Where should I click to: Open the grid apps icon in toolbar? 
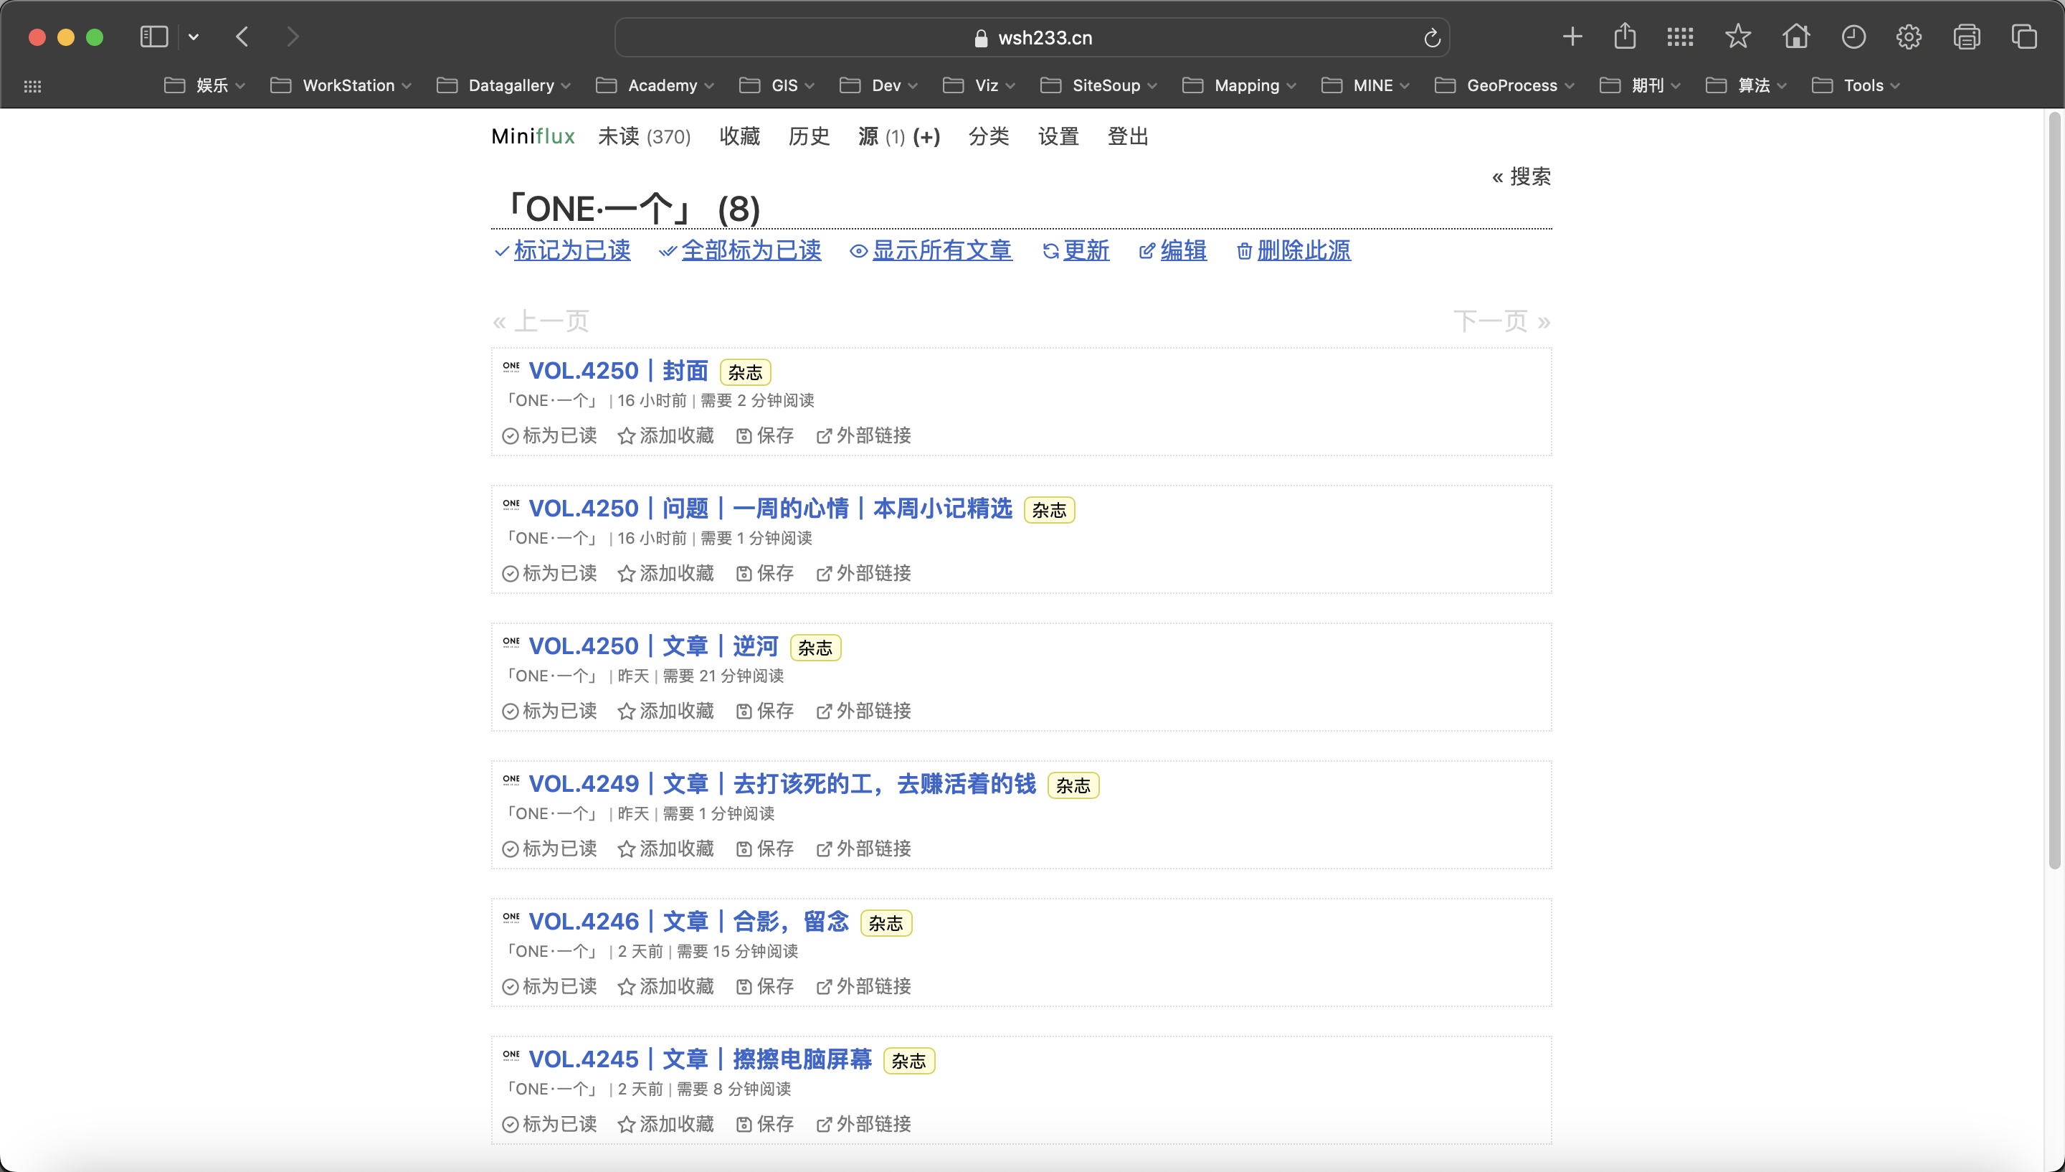point(1680,37)
